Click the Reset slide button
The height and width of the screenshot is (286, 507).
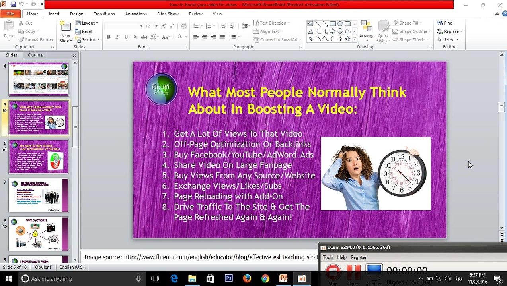pos(84,31)
